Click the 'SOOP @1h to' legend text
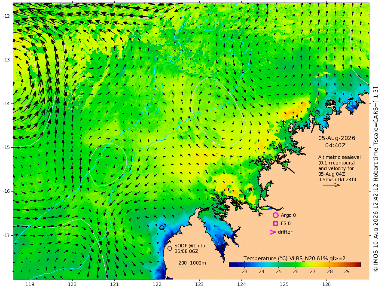The height and width of the screenshot is (292, 378). tap(190, 246)
